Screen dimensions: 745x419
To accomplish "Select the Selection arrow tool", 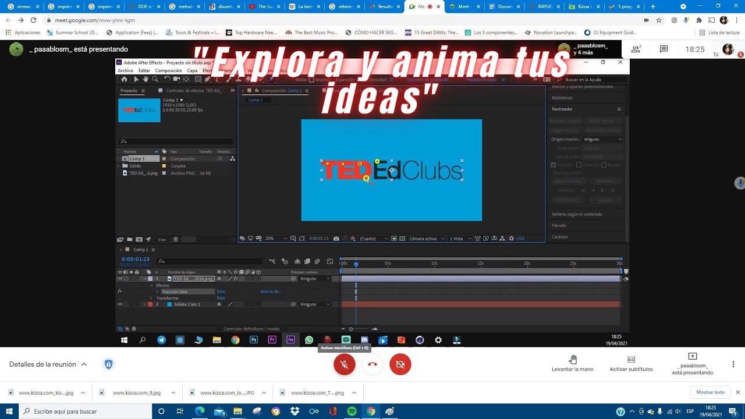I will click(x=136, y=79).
